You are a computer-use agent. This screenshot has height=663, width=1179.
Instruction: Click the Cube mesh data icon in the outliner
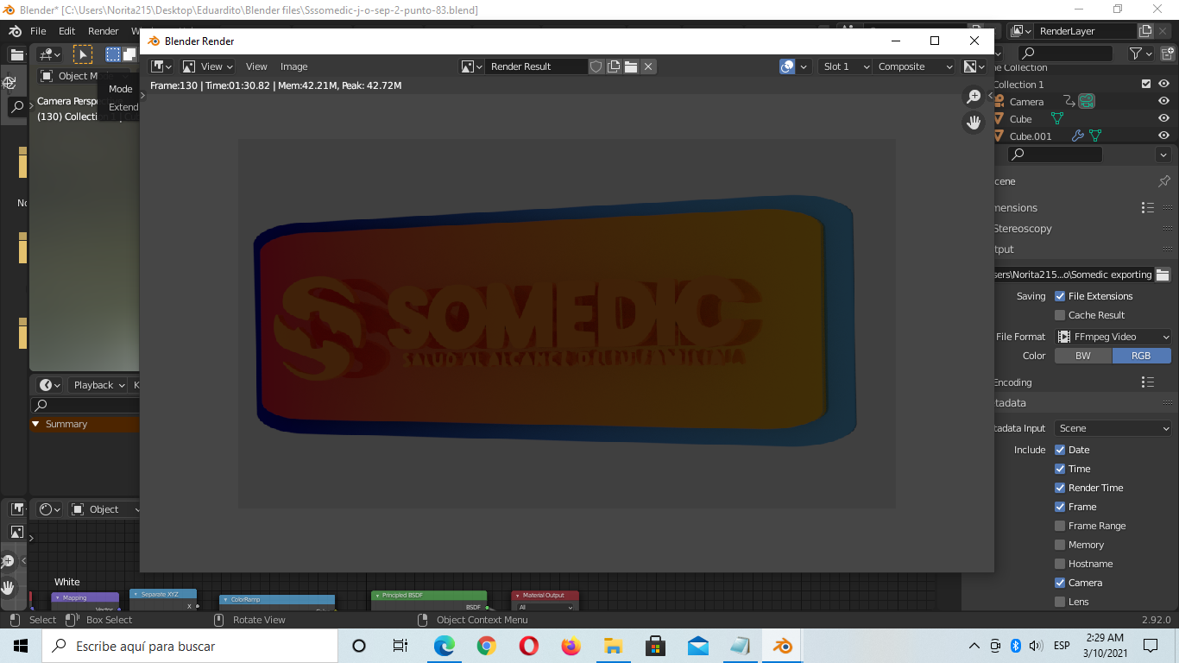coord(1056,119)
